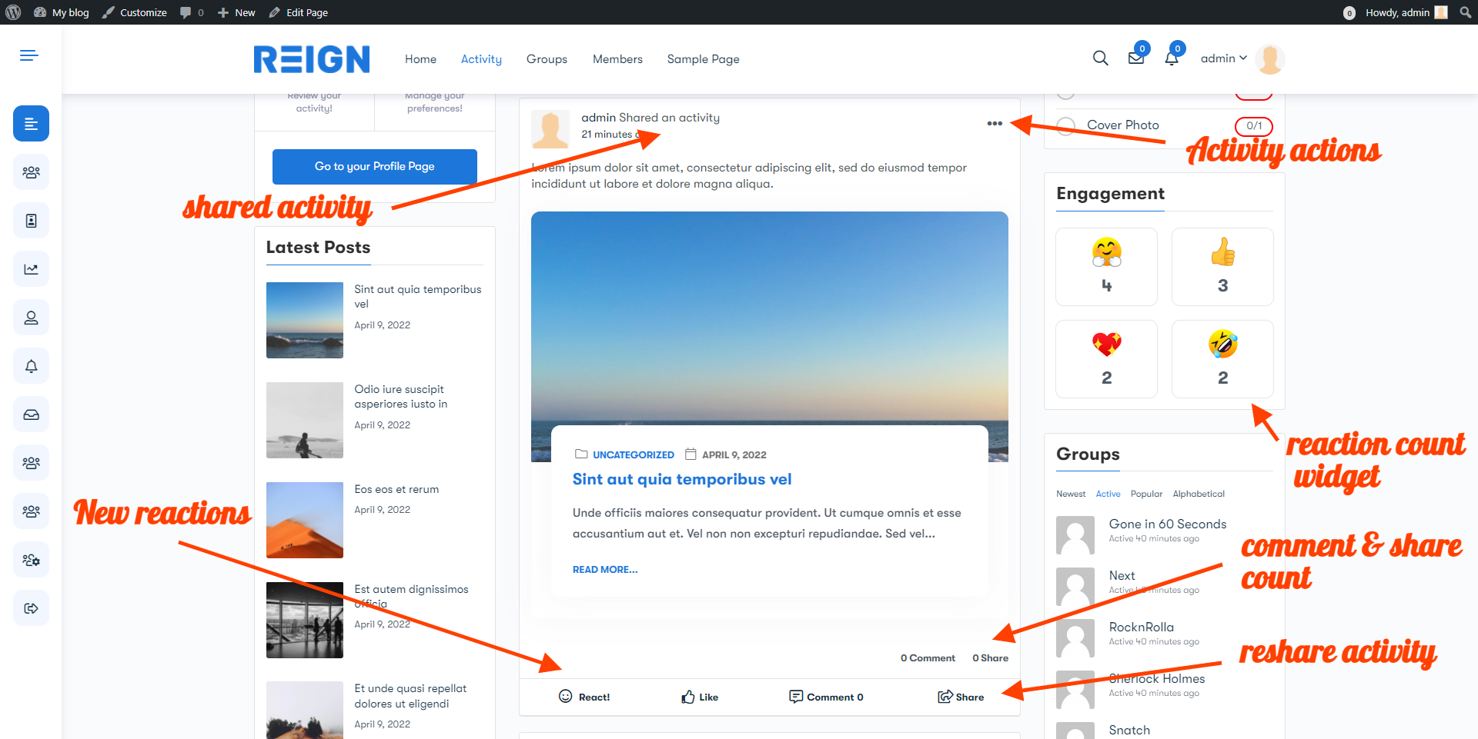Viewport: 1478px width, 739px height.
Task: Like the shared activity
Action: point(700,697)
